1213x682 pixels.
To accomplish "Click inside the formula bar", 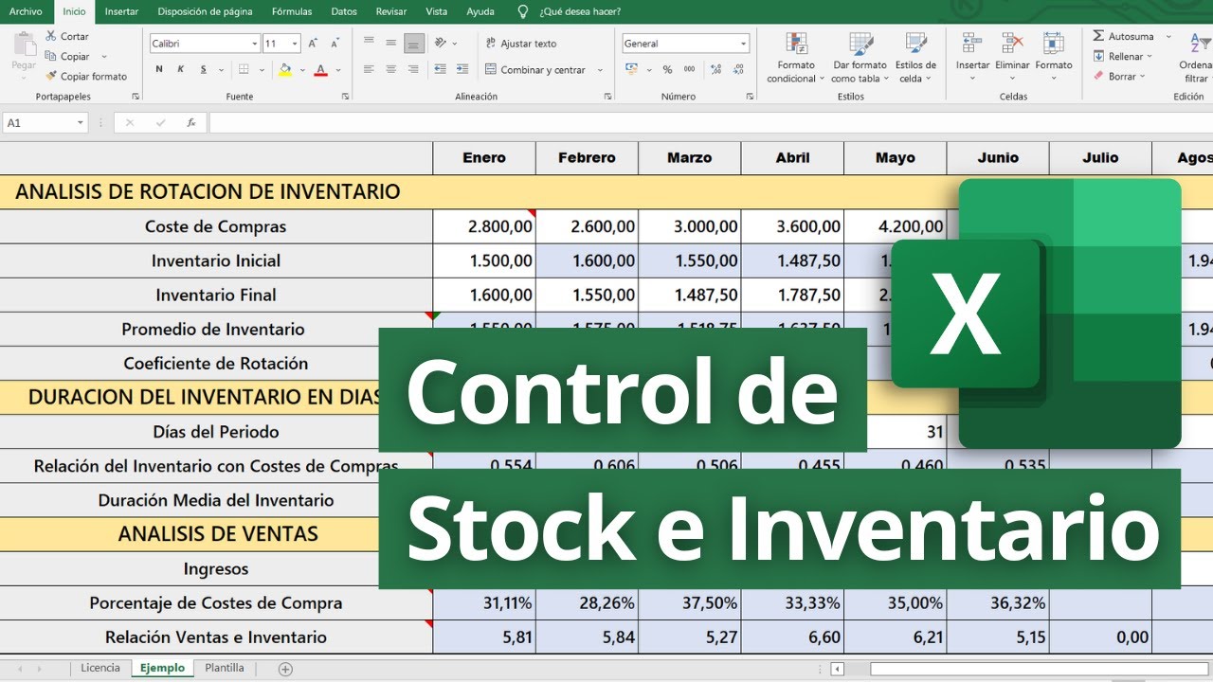I will pos(711,122).
